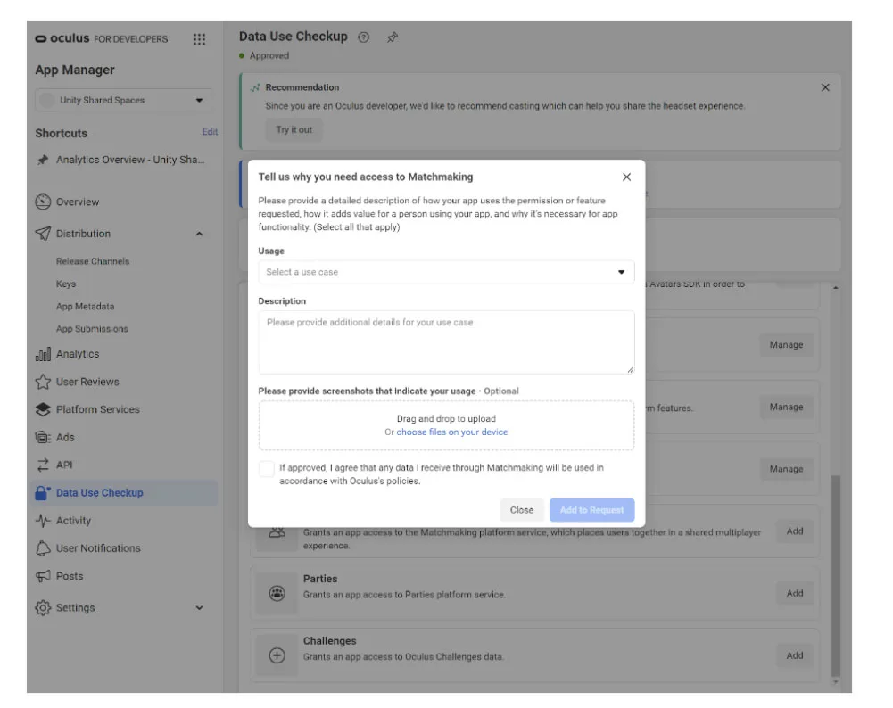Collapse the Distribution section chevron
Viewport: 893px width, 708px height.
tap(199, 234)
